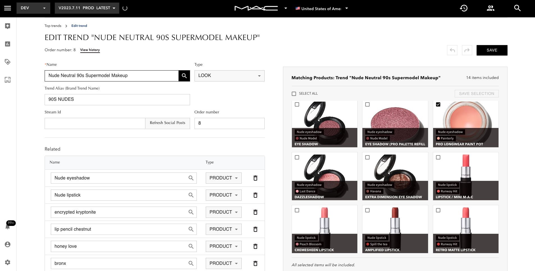
Task: Open notifications bell with 99+ badge
Action: [x=8, y=226]
